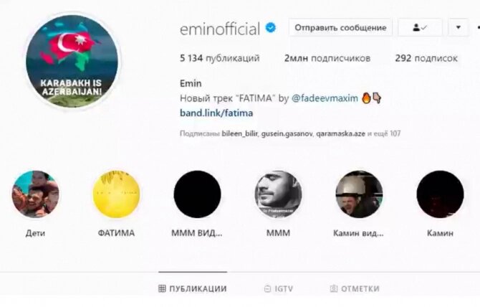Screen dimensions: 480x307
Task: Open the Karabakh is Azerbaijan profile picture
Action: [x=72, y=61]
